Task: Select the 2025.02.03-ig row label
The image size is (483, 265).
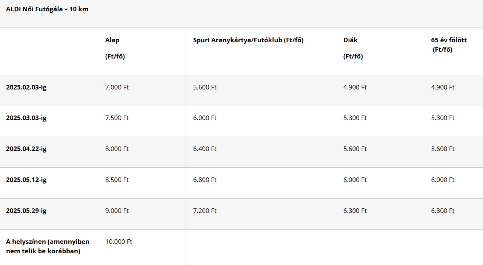Action: coord(26,87)
